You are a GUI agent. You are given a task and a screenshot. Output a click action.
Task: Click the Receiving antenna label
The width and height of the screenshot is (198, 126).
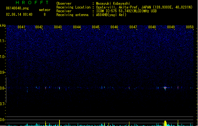(72, 15)
